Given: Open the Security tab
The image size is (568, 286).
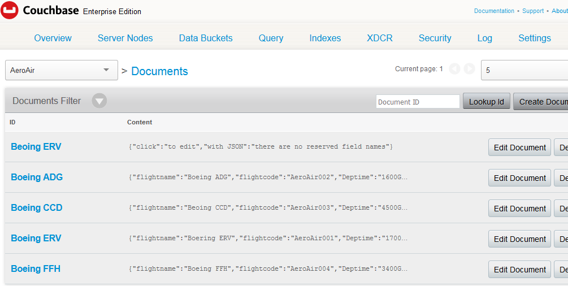Looking at the screenshot, I should coord(435,38).
